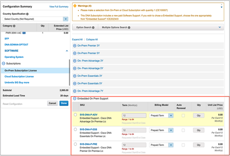Collapse Embedded On Prem Support minus icon
Screen dimensions: 230x156
[75, 99]
